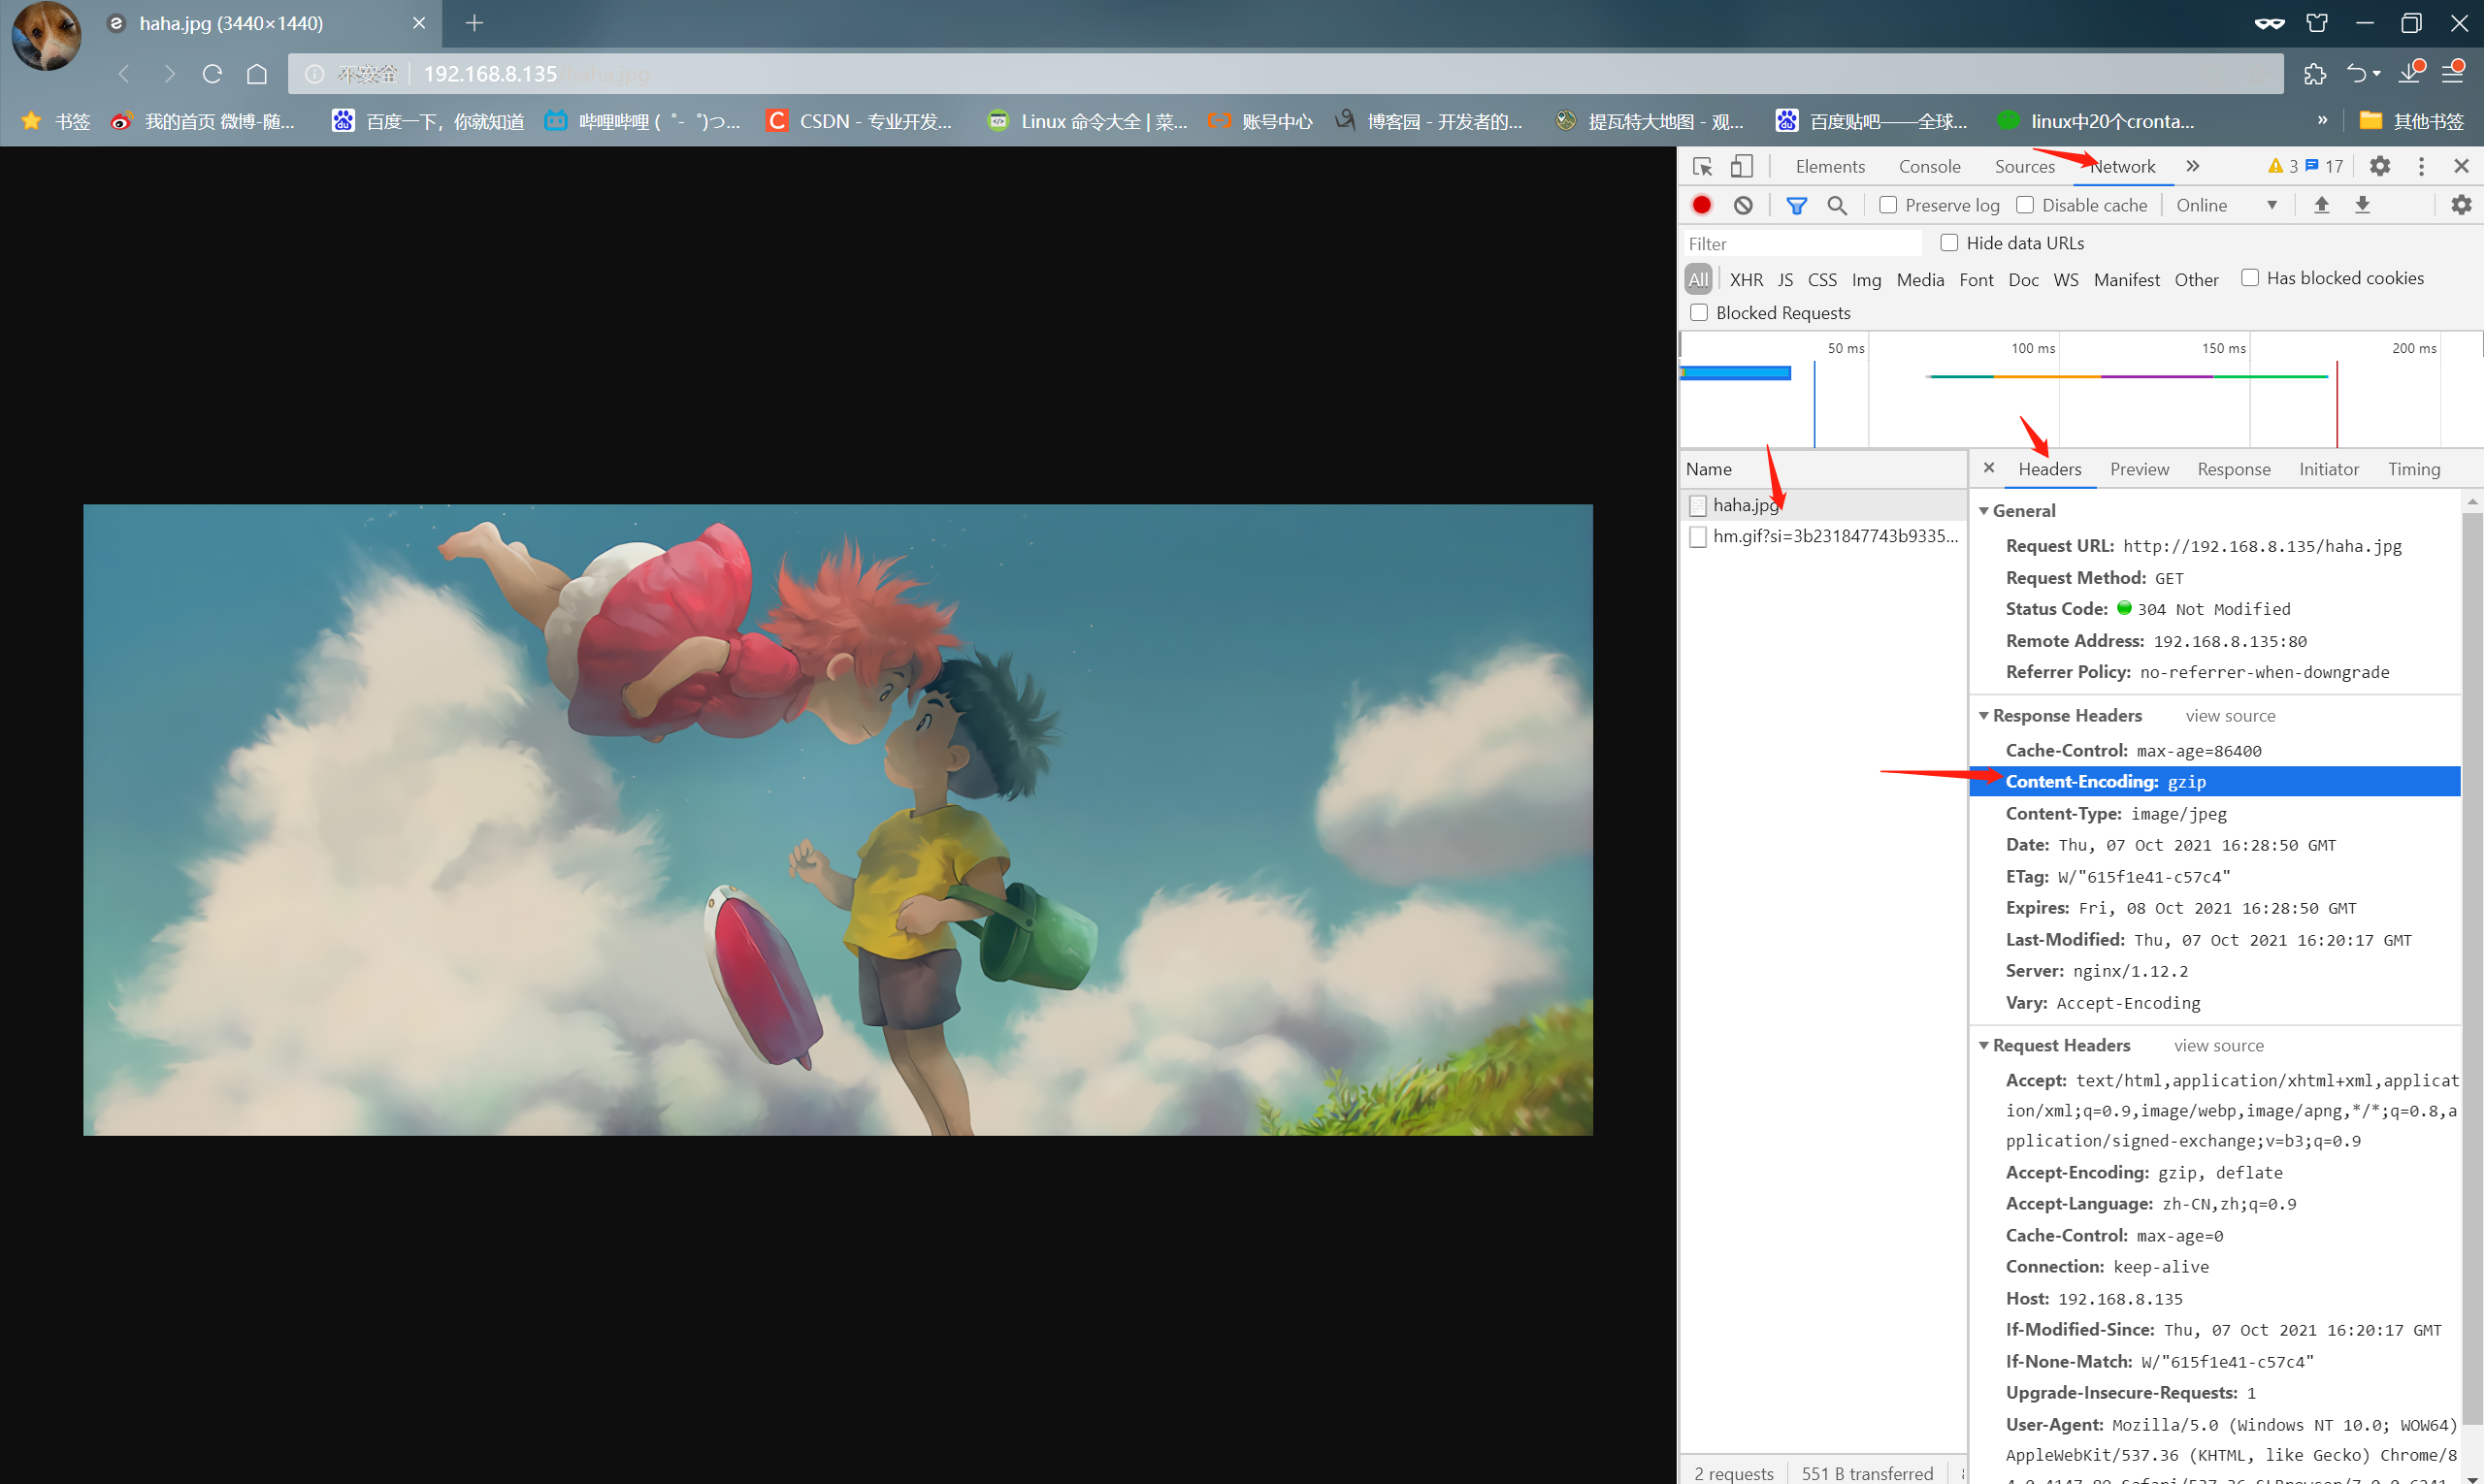Go to the browser home page
Screen dimensions: 2484x1484
[x=257, y=74]
